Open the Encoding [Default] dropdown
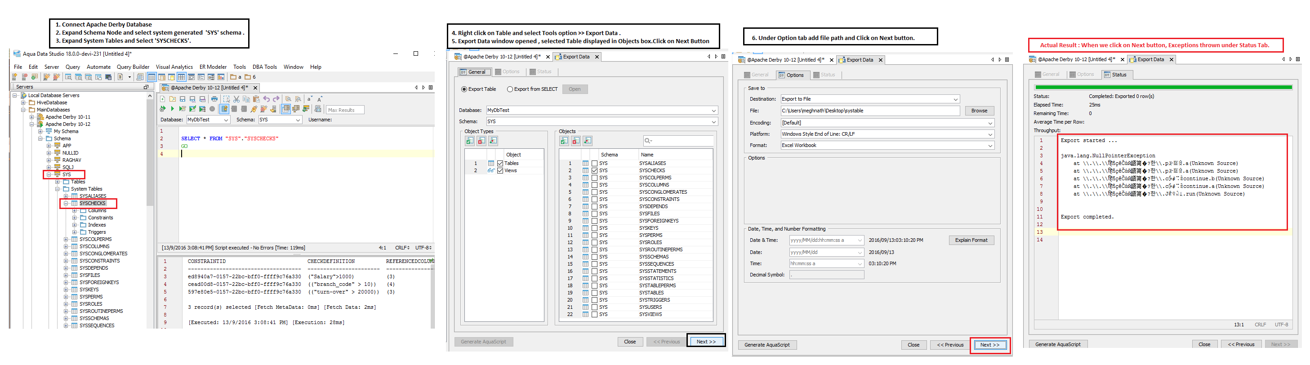1310x365 pixels. [x=887, y=123]
